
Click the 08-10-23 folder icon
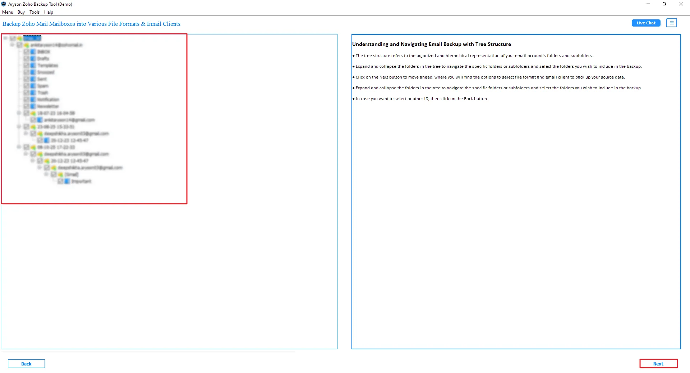33,147
